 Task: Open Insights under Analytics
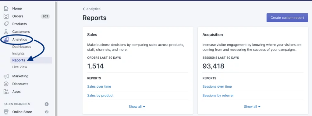[x=18, y=53]
